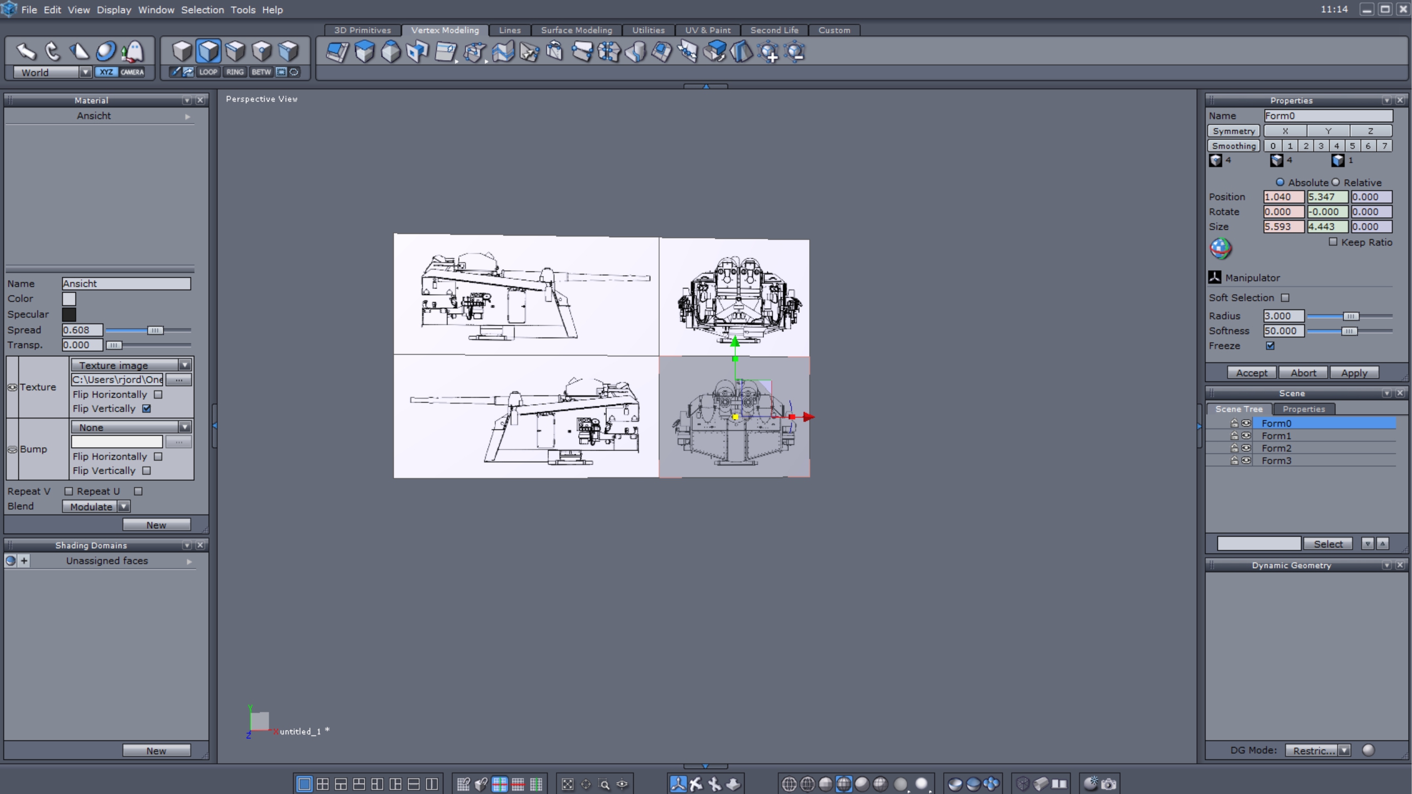Toggle the Texture Flip Vertically checkbox
The width and height of the screenshot is (1412, 794).
[147, 409]
